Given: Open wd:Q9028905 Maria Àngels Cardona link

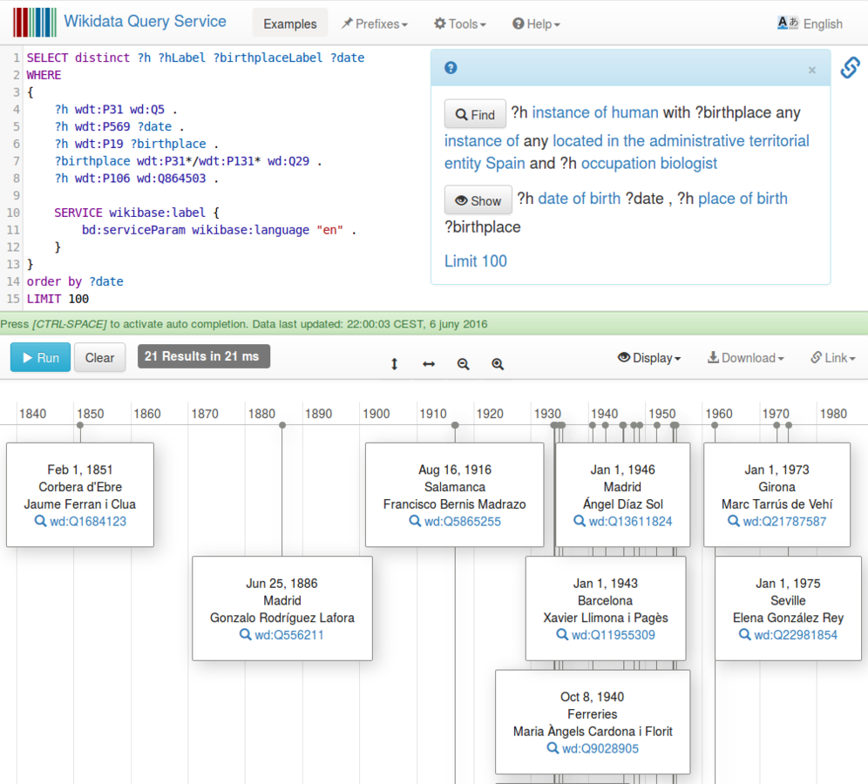Looking at the screenshot, I should click(600, 748).
